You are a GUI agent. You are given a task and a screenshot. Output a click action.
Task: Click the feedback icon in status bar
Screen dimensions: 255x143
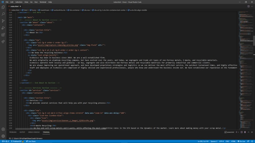click(x=248, y=141)
